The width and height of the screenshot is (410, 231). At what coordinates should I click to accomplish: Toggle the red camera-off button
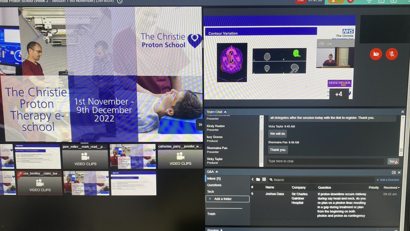pos(376,54)
